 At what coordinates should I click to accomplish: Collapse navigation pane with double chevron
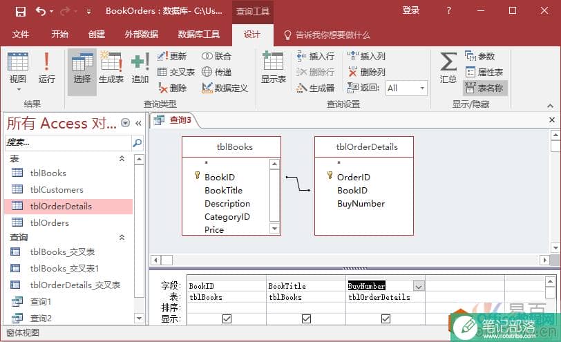pos(138,124)
